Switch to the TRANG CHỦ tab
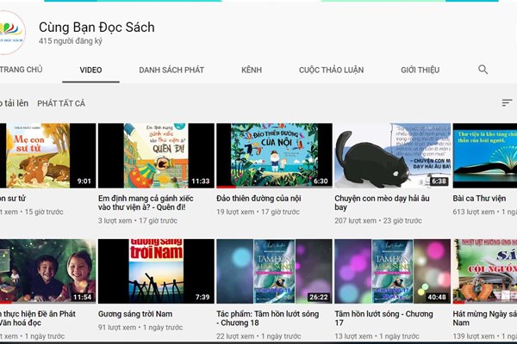This screenshot has width=517, height=344. (21, 70)
